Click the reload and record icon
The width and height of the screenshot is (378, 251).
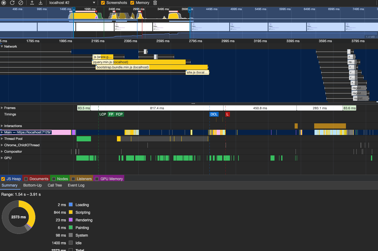click(12, 3)
